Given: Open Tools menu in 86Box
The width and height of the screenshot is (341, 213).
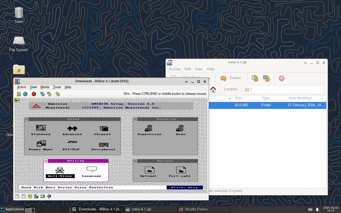Looking at the screenshot, I should click(x=57, y=87).
